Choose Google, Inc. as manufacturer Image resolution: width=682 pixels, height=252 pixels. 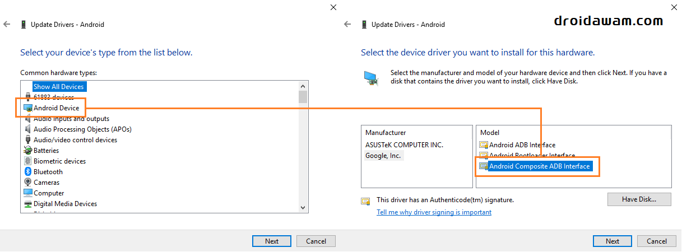(383, 156)
